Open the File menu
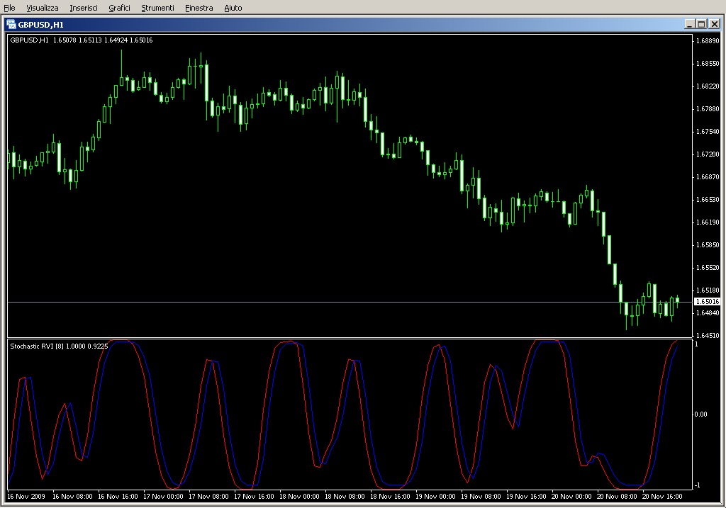This screenshot has height=508, width=726. point(9,8)
